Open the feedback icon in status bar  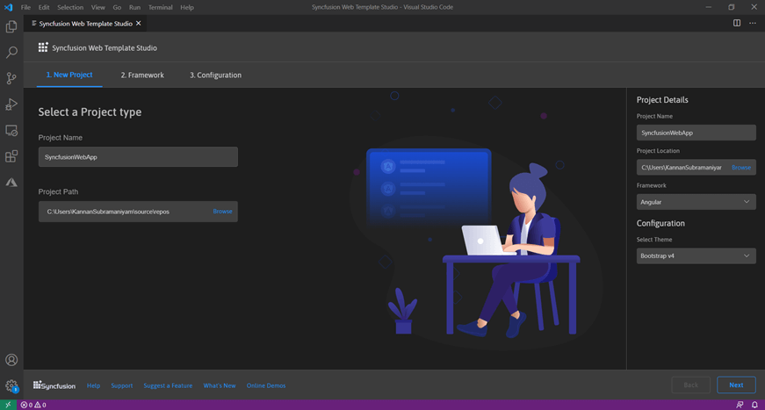point(740,405)
